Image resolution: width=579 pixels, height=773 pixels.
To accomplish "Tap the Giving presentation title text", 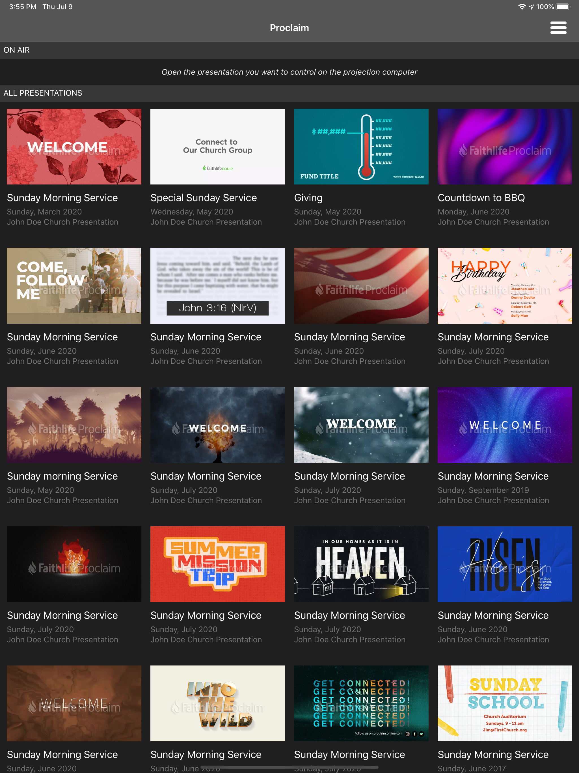I will coord(308,198).
